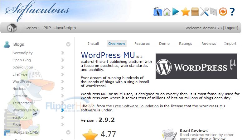Screen dimensions: 242x140
Task: Click the orange sync refresh icon
Action: coord(223,12)
